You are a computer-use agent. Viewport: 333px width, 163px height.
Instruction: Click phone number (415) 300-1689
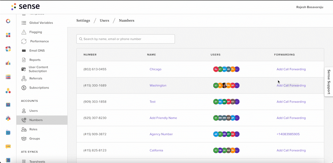(95, 85)
